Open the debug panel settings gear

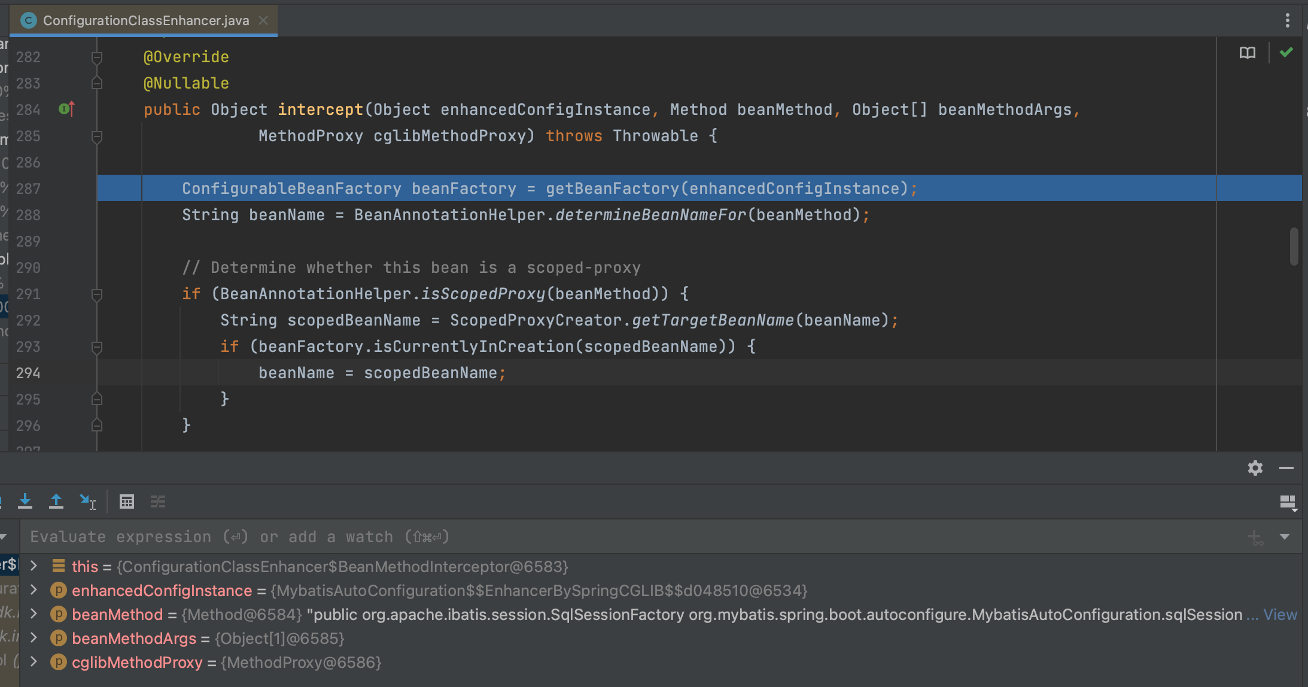(1255, 468)
